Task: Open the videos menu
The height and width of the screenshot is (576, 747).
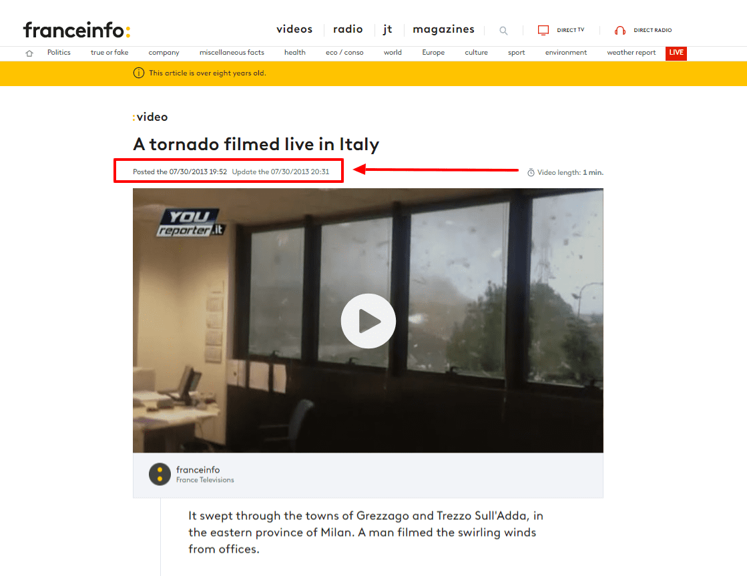Action: click(x=294, y=29)
